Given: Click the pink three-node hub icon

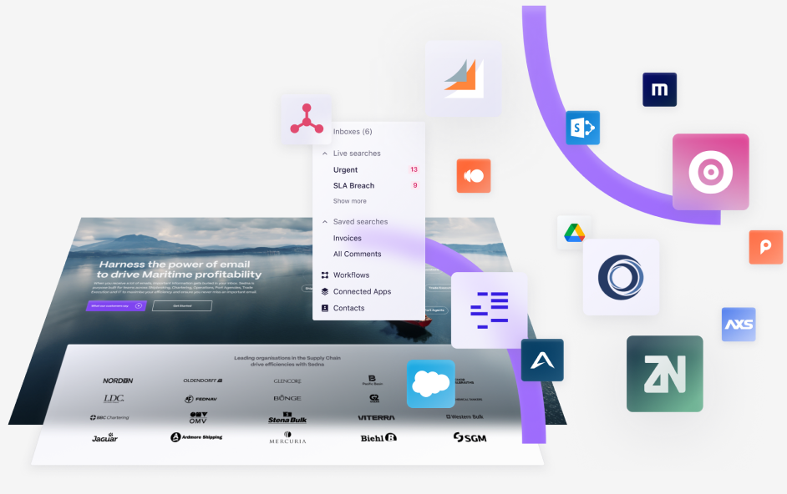Looking at the screenshot, I should click(306, 119).
